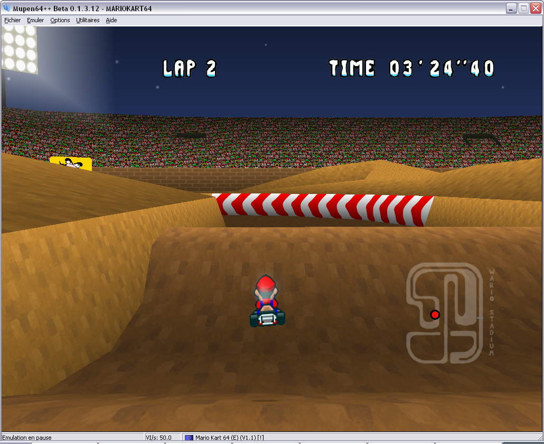
Task: Click the LAP 2 indicator
Action: click(x=190, y=68)
